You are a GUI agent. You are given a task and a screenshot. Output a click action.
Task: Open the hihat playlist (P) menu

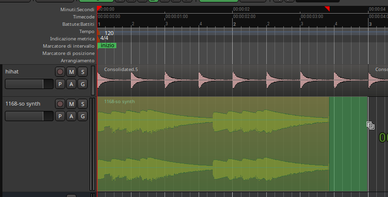pyautogui.click(x=60, y=84)
